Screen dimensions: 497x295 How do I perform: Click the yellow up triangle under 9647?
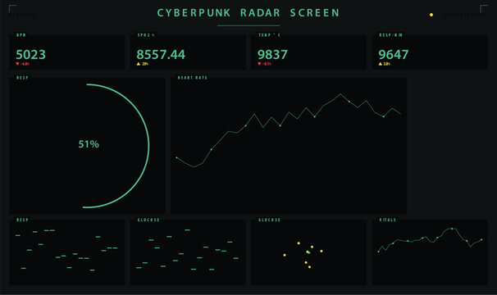[x=381, y=64]
